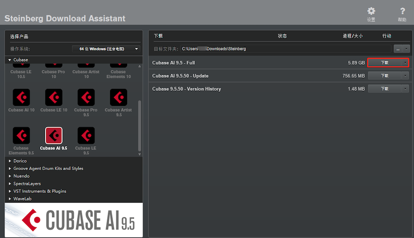Viewport: 414px width, 238px height.
Task: Click the 1.48 MB size value
Action: tap(356, 89)
